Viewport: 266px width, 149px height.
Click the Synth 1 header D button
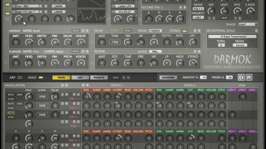pos(83,85)
